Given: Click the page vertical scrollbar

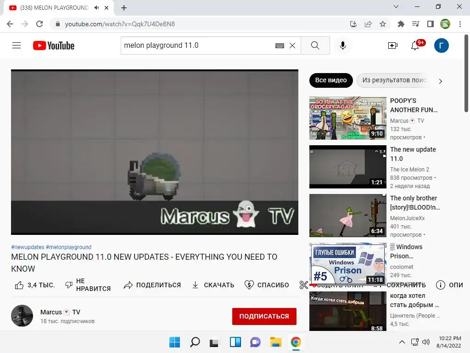Looking at the screenshot, I should (x=466, y=74).
